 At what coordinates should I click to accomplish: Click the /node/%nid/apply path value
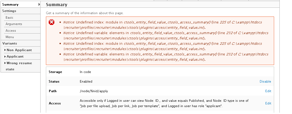pyautogui.click(x=94, y=91)
